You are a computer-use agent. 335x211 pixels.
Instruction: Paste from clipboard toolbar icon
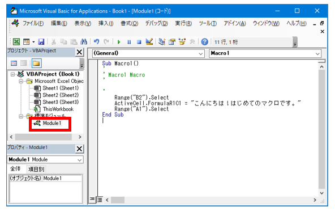(74, 41)
